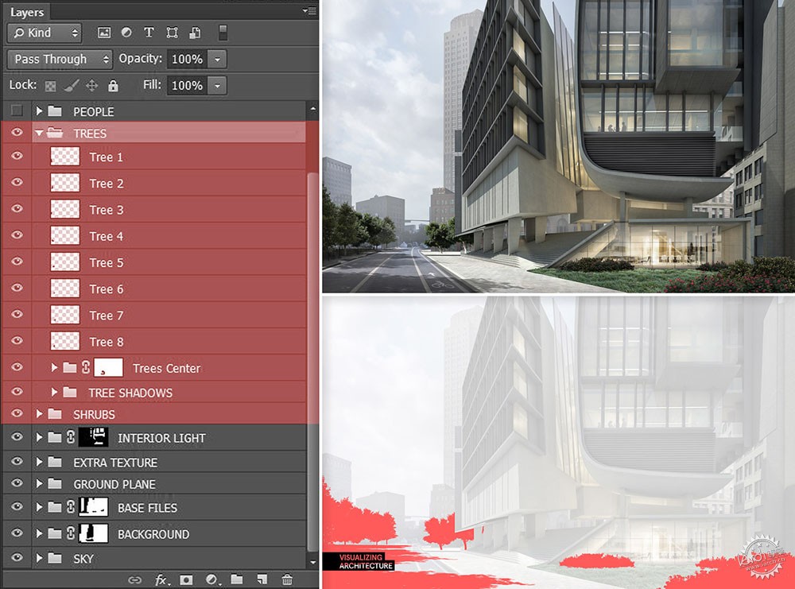Filter for type layers icon

(x=149, y=33)
